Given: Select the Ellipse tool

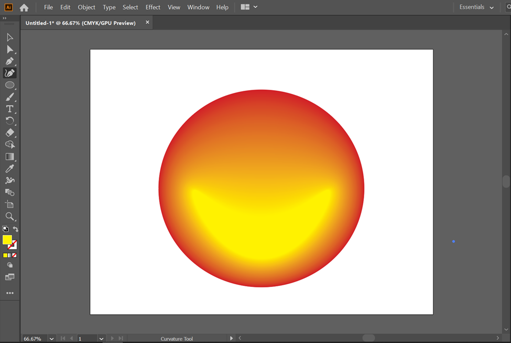Looking at the screenshot, I should (x=9, y=85).
